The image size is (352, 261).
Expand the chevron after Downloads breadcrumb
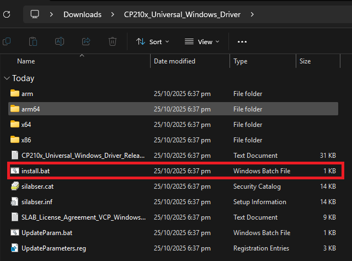click(113, 14)
